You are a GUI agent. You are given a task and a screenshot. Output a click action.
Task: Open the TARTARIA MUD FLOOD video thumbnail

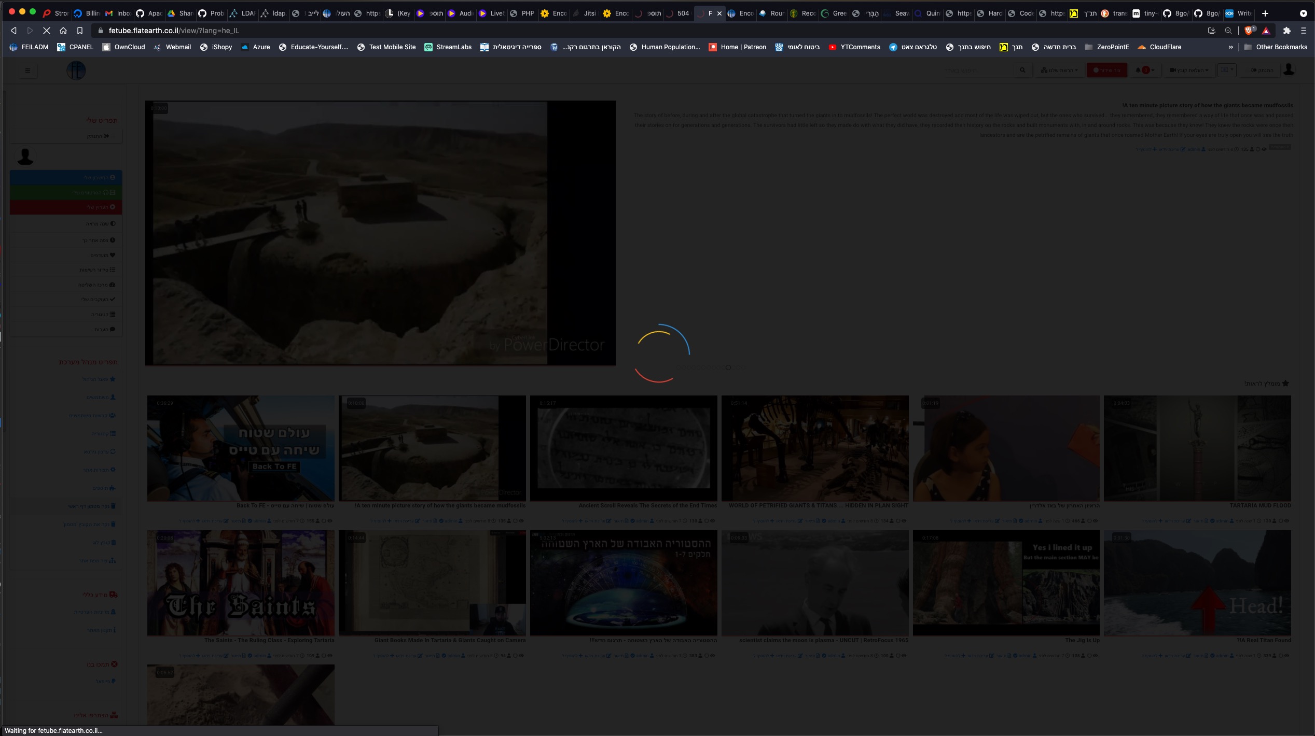click(1197, 448)
